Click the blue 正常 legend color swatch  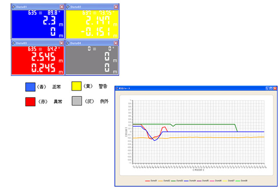[x=30, y=87]
